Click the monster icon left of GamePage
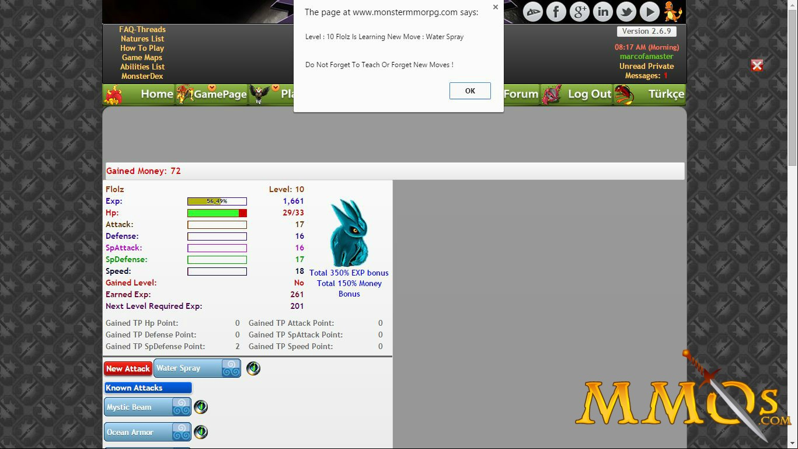This screenshot has height=449, width=798. click(x=184, y=95)
